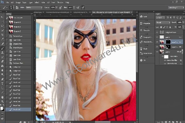Open the layer blend mode dropdown
Screen dimensions: 185x123
coord(163,22)
